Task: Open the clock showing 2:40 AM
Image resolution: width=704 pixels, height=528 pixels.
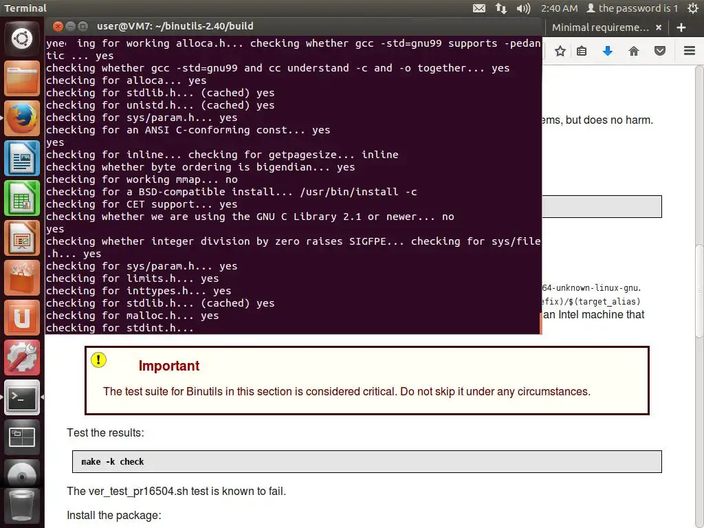Action: click(559, 8)
